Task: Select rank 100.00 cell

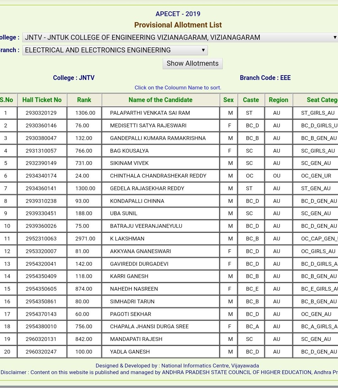Action: click(x=84, y=352)
